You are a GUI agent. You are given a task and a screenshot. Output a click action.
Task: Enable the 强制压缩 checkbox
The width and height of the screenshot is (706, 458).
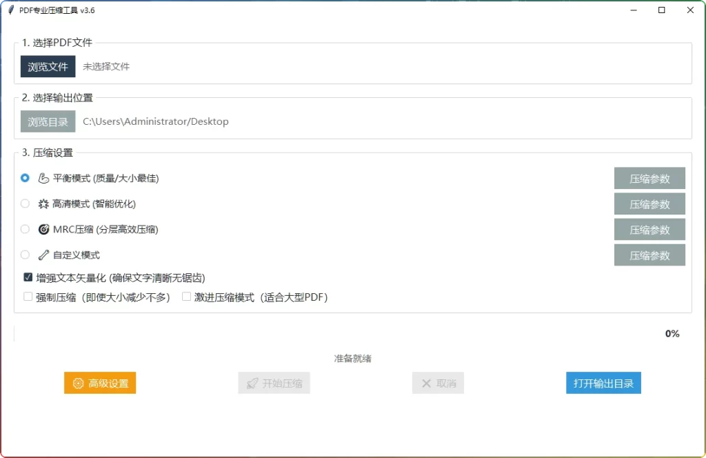pyautogui.click(x=28, y=297)
